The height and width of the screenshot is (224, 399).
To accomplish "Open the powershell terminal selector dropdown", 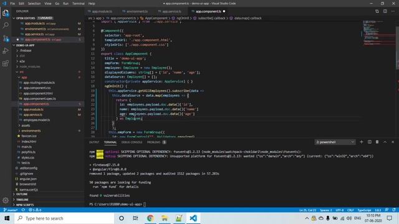I will (x=335, y=142).
